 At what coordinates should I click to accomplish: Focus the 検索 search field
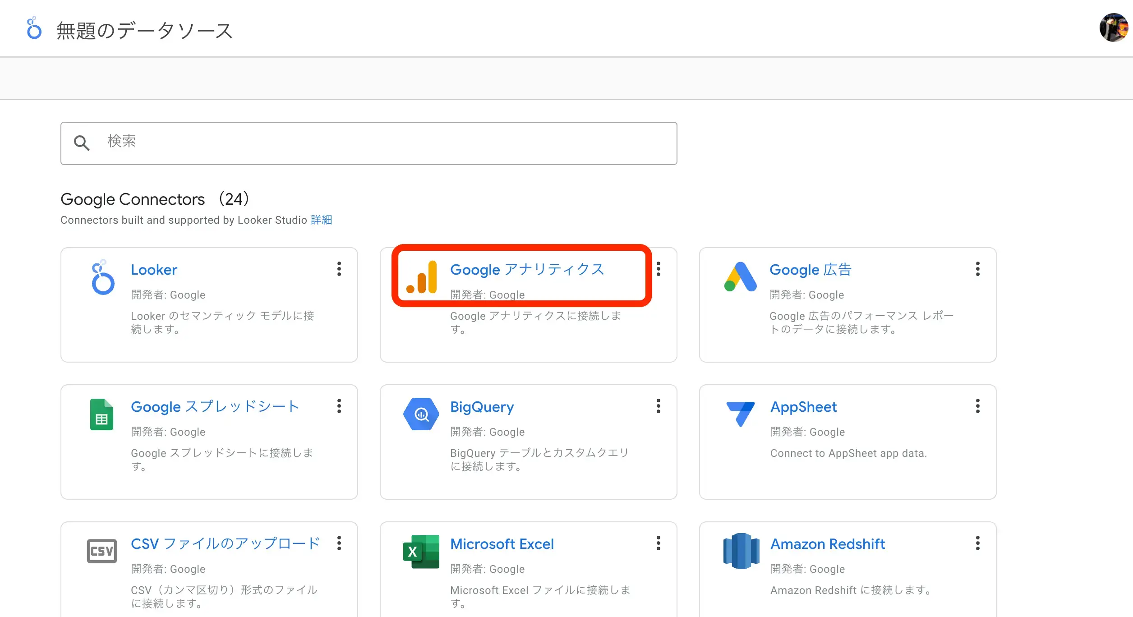click(x=369, y=143)
